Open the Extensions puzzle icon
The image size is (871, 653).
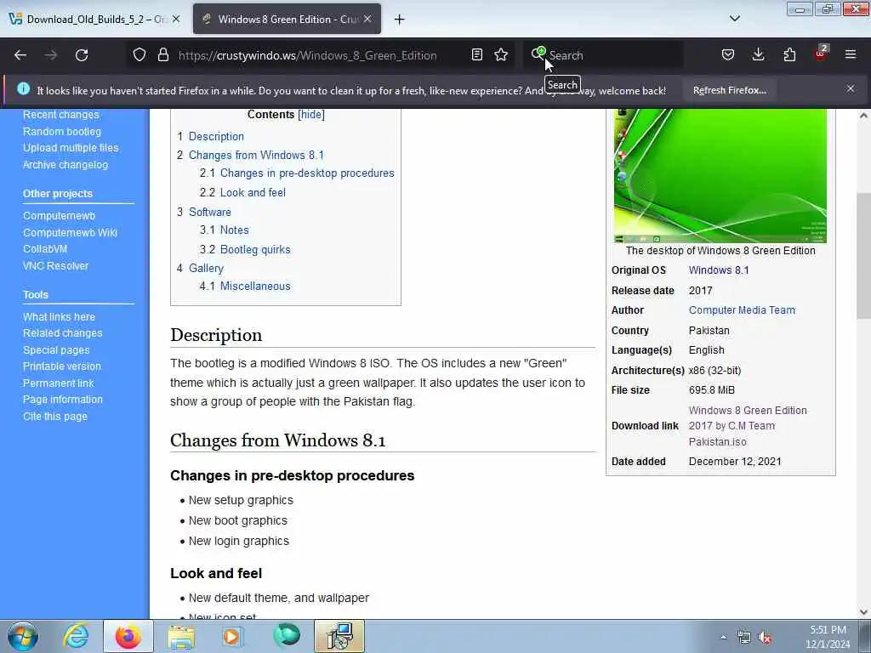(789, 55)
